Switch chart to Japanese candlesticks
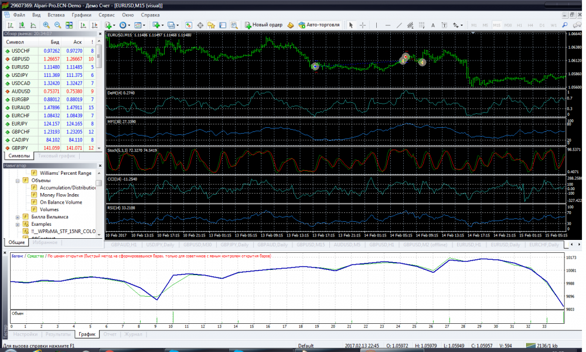586x352 pixels. pos(22,25)
